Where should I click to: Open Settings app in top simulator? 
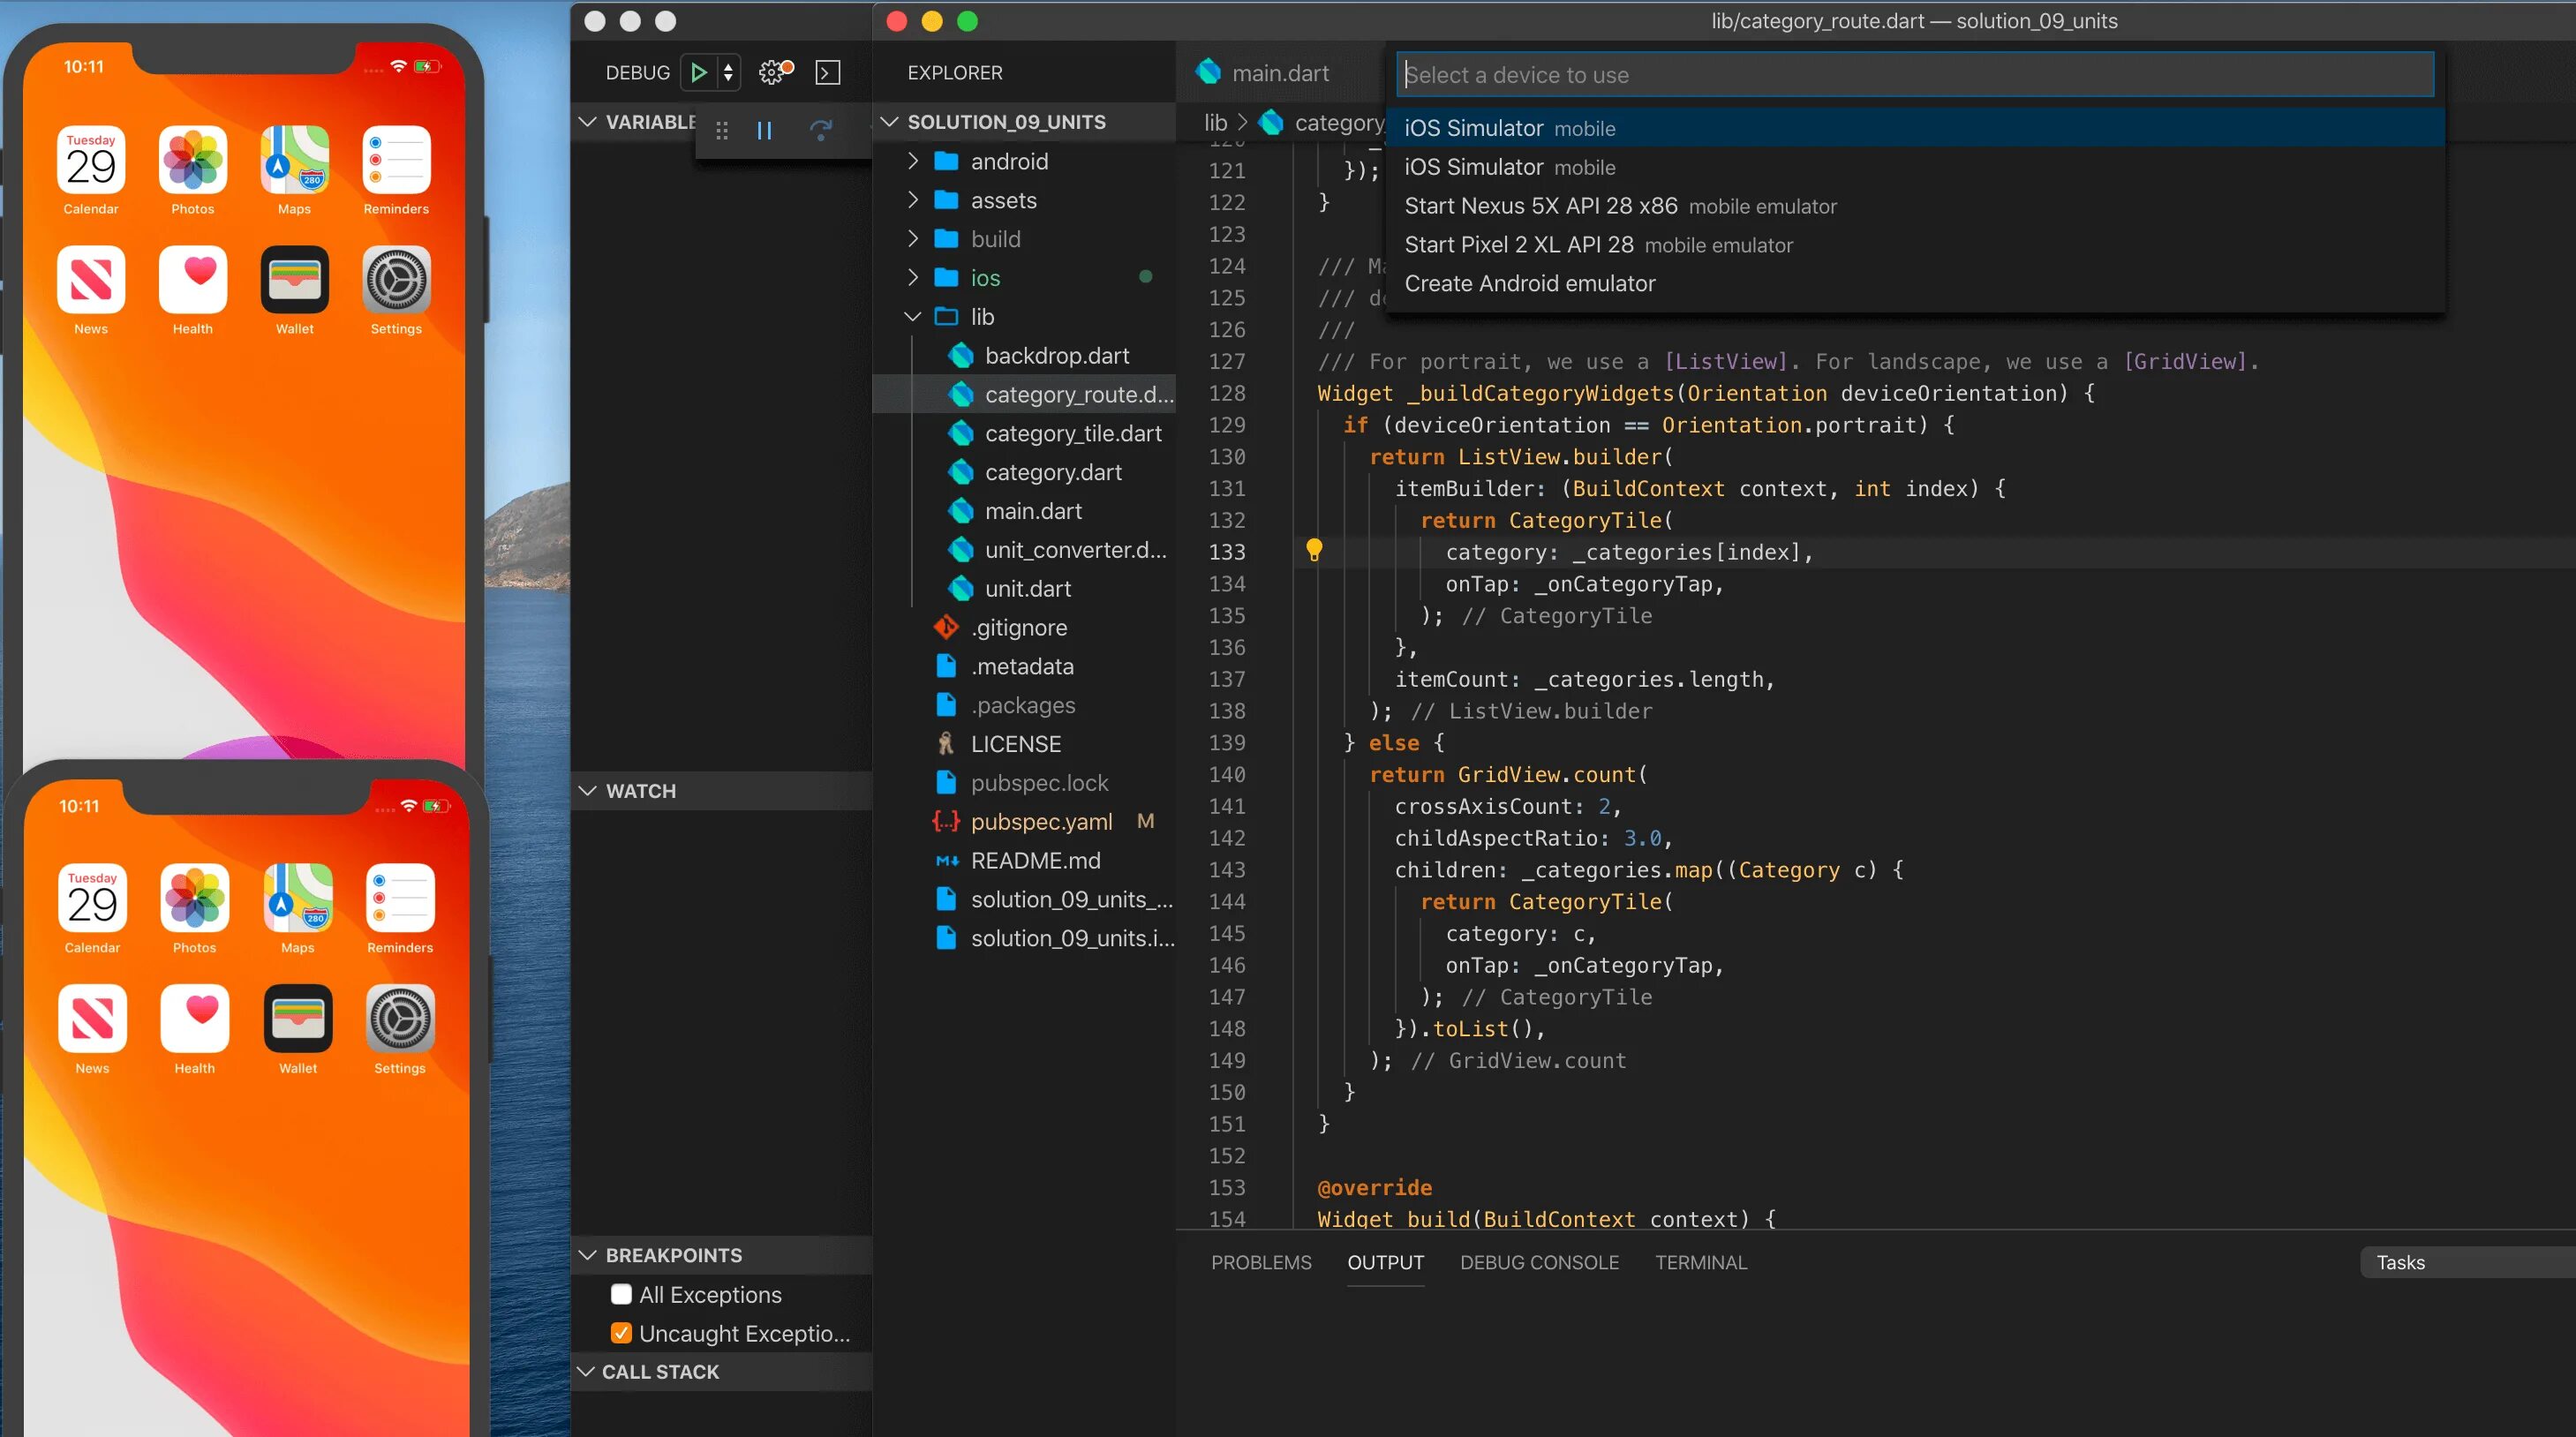pyautogui.click(x=396, y=280)
